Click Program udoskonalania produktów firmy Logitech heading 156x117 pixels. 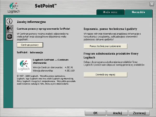111,56
